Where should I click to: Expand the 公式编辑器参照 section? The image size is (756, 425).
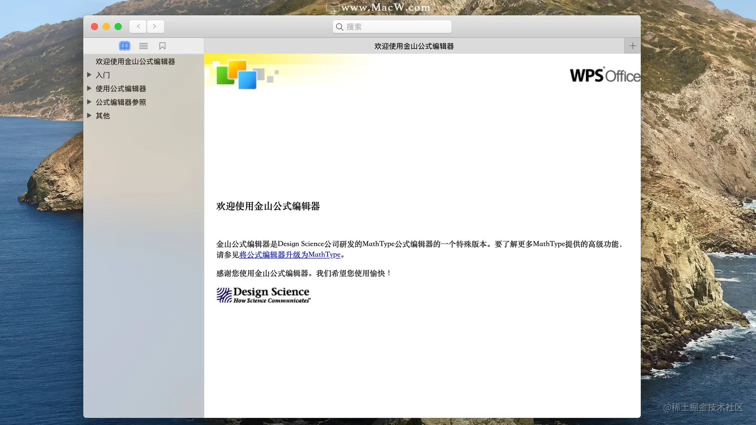tap(89, 102)
